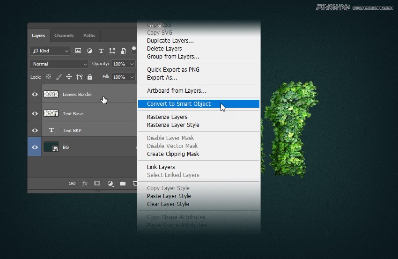This screenshot has height=259, width=398.
Task: Open the Opacity slider dropdown arrow
Action: pyautogui.click(x=132, y=64)
